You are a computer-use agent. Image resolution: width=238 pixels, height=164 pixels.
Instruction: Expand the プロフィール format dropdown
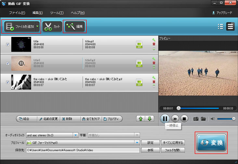137,142
